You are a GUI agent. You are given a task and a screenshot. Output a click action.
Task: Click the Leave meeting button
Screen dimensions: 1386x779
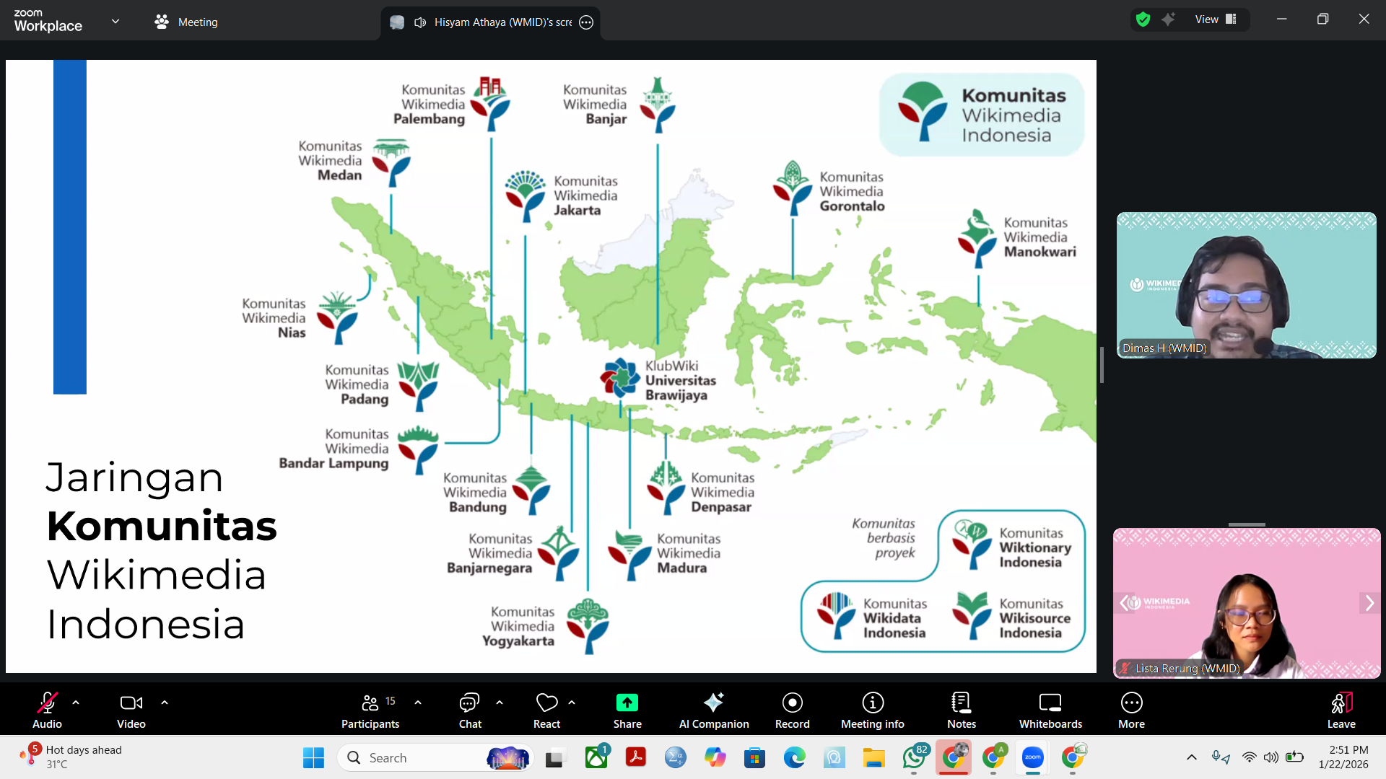tap(1341, 709)
